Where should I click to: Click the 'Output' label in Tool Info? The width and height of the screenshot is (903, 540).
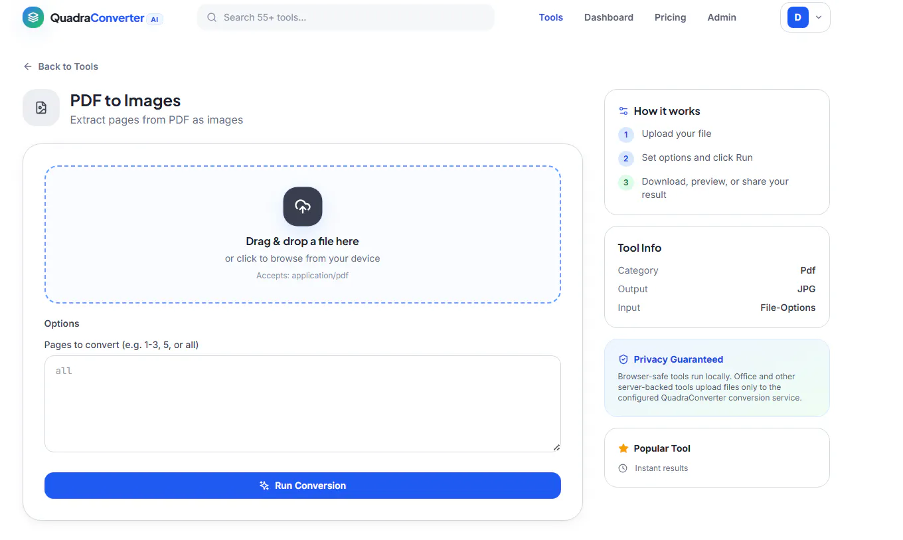coord(633,289)
